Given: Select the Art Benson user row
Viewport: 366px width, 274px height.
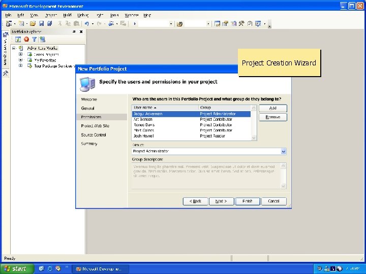Looking at the screenshot, I should point(191,119).
